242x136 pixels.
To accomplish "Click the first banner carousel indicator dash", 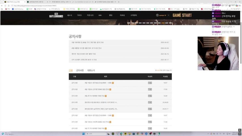I will coord(129,23).
